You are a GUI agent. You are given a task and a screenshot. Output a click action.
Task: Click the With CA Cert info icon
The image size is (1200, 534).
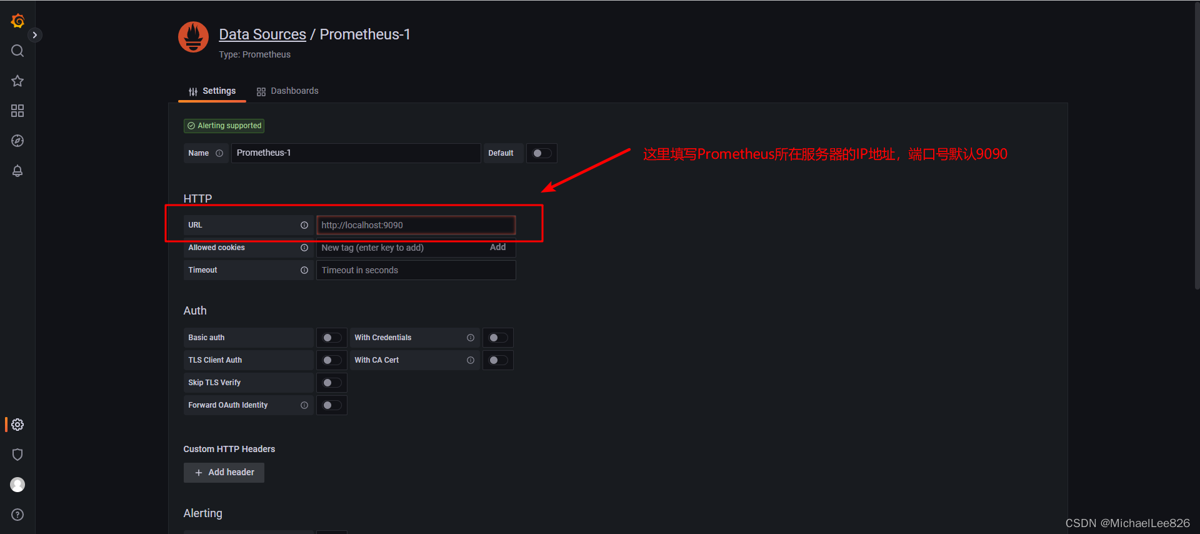coord(471,360)
